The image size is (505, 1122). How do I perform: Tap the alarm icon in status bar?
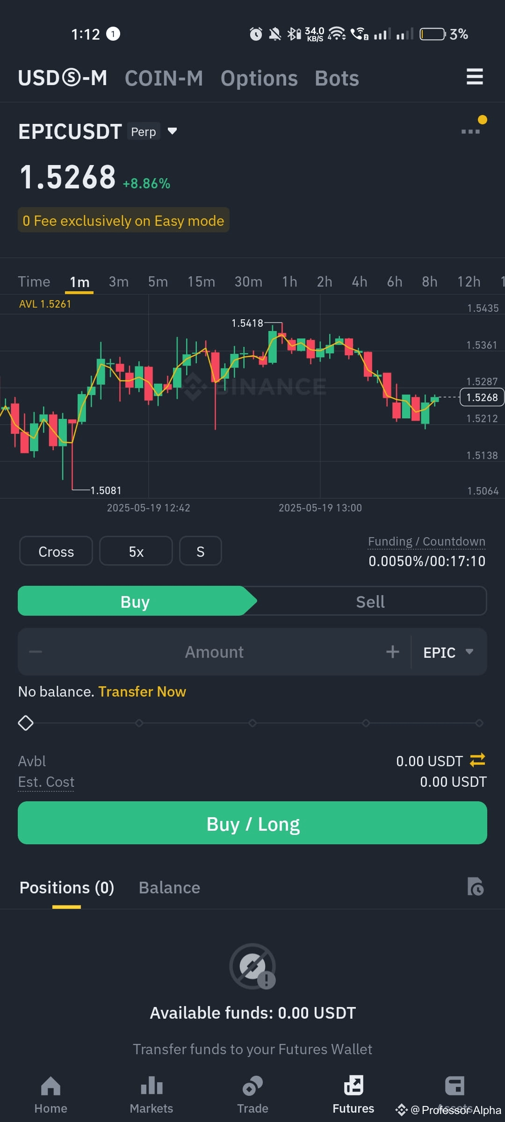tap(256, 34)
